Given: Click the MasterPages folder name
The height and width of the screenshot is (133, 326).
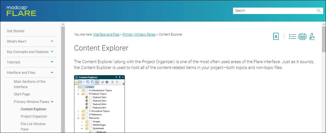Looking at the screenshot, I should tap(99, 125).
